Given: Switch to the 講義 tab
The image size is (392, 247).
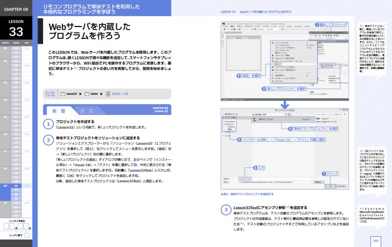Looking at the screenshot, I should point(87,111).
